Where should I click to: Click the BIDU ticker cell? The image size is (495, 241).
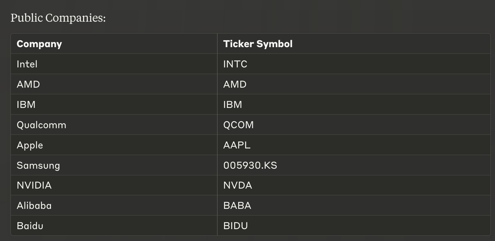(354, 226)
